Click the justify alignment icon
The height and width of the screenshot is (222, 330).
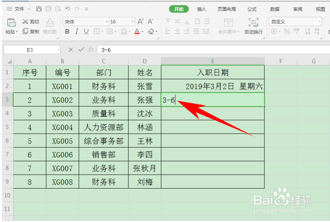point(196,31)
